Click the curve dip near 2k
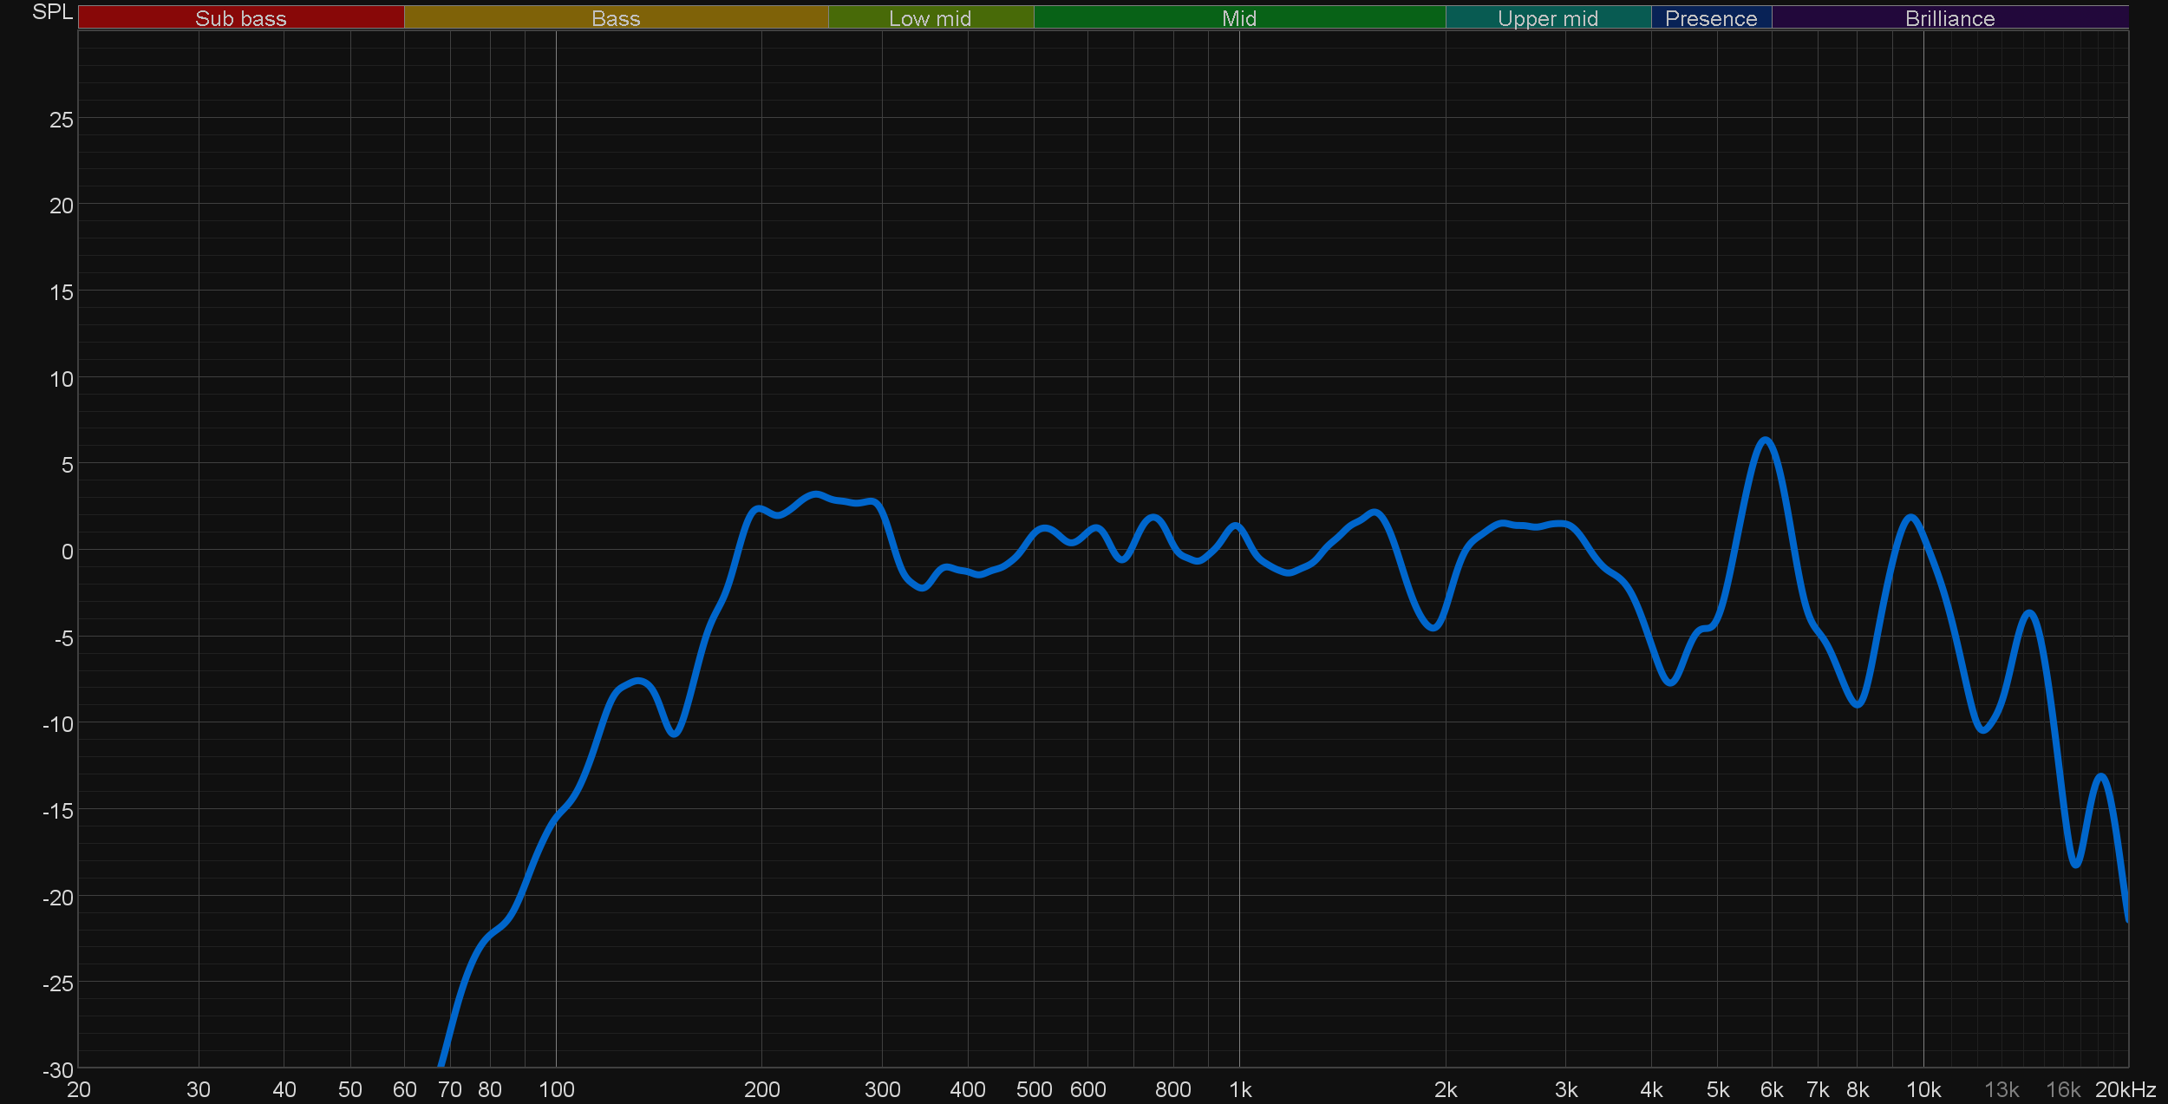This screenshot has height=1104, width=2168. pyautogui.click(x=1433, y=627)
